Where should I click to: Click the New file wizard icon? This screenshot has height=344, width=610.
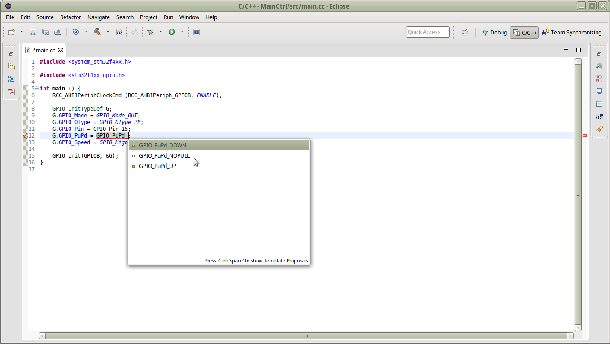click(x=12, y=32)
